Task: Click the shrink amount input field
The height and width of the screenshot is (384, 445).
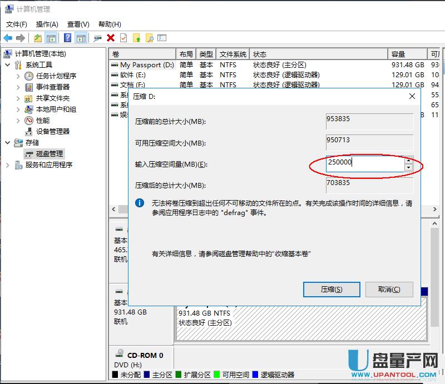Action: tap(364, 163)
